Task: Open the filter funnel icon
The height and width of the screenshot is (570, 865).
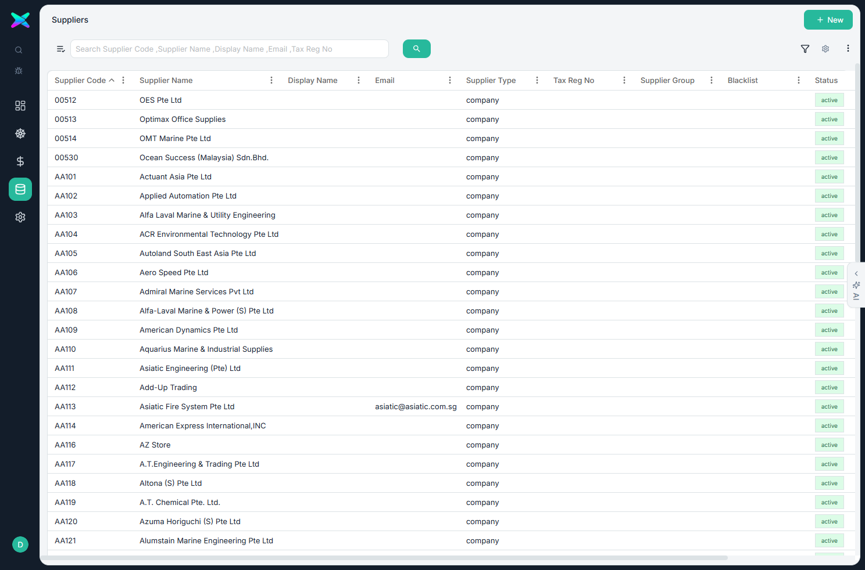Action: coord(805,49)
